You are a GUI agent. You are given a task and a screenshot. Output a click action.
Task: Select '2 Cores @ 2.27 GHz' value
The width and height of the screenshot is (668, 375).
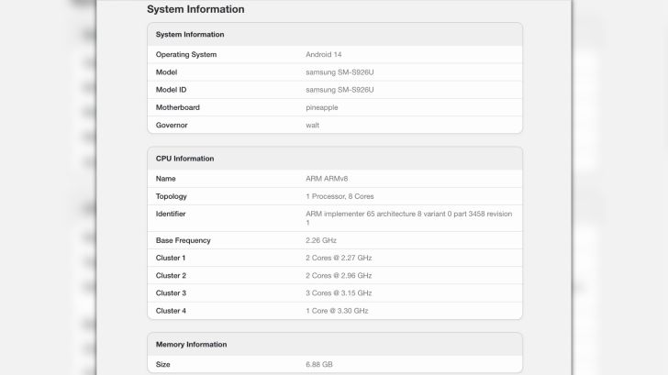(x=339, y=258)
